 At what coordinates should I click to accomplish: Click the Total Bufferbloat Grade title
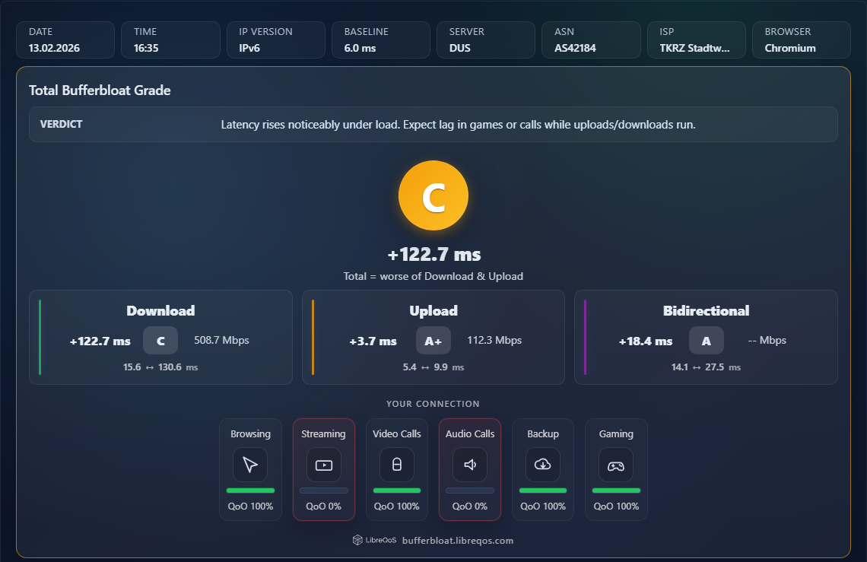(100, 90)
